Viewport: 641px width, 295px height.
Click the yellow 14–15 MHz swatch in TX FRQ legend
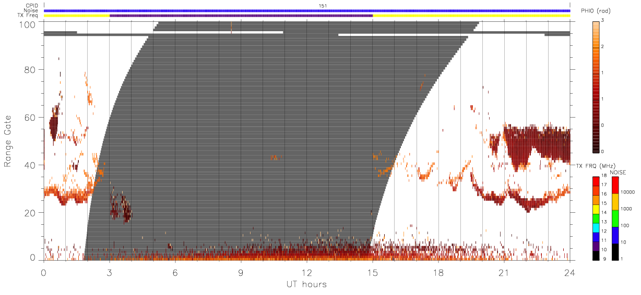click(x=596, y=209)
